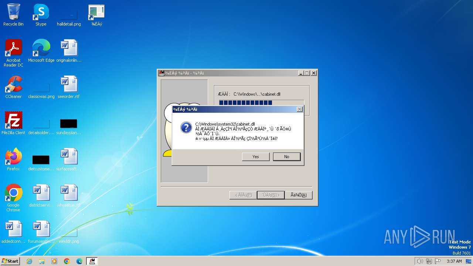
Task: Click network status tray icon
Action: point(429,261)
